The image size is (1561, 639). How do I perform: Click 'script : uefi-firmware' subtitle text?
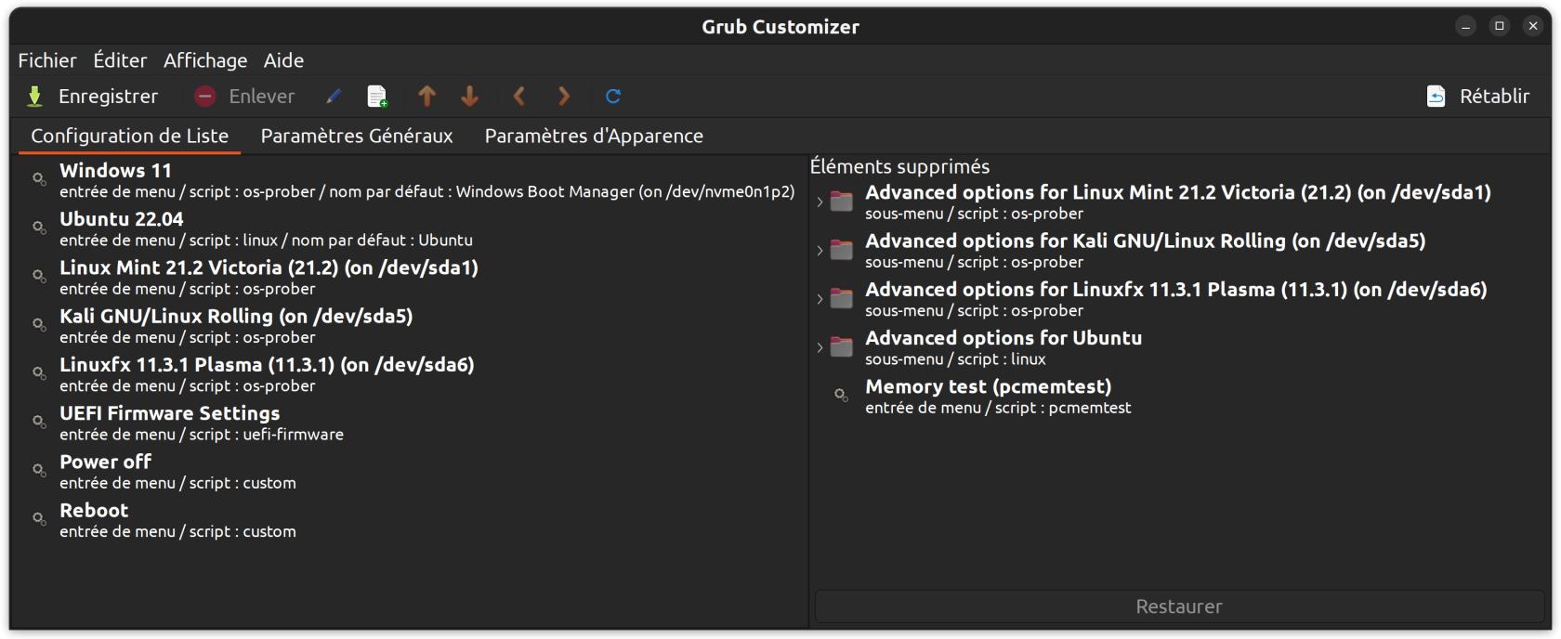(267, 435)
